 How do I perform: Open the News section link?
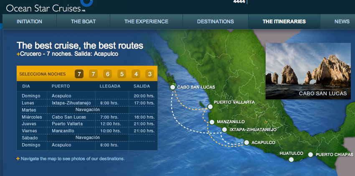tap(342, 22)
